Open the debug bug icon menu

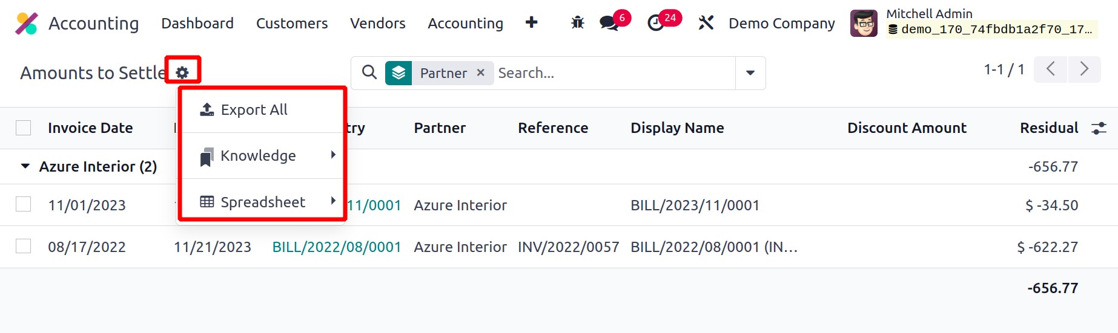577,23
